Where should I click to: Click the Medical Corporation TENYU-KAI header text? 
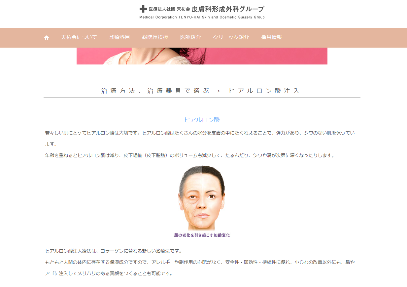pos(202,17)
